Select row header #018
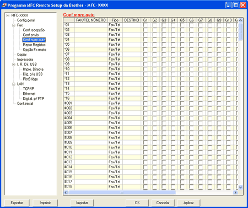 pyautogui.click(x=69, y=186)
